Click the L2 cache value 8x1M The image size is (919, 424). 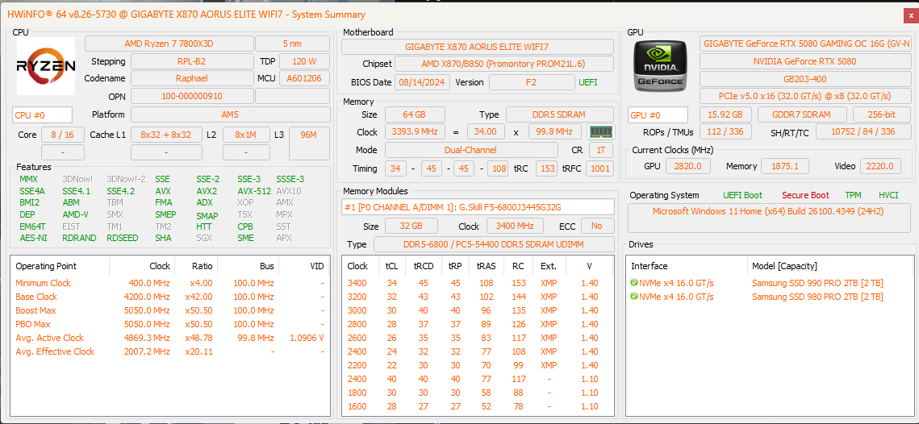pos(246,135)
